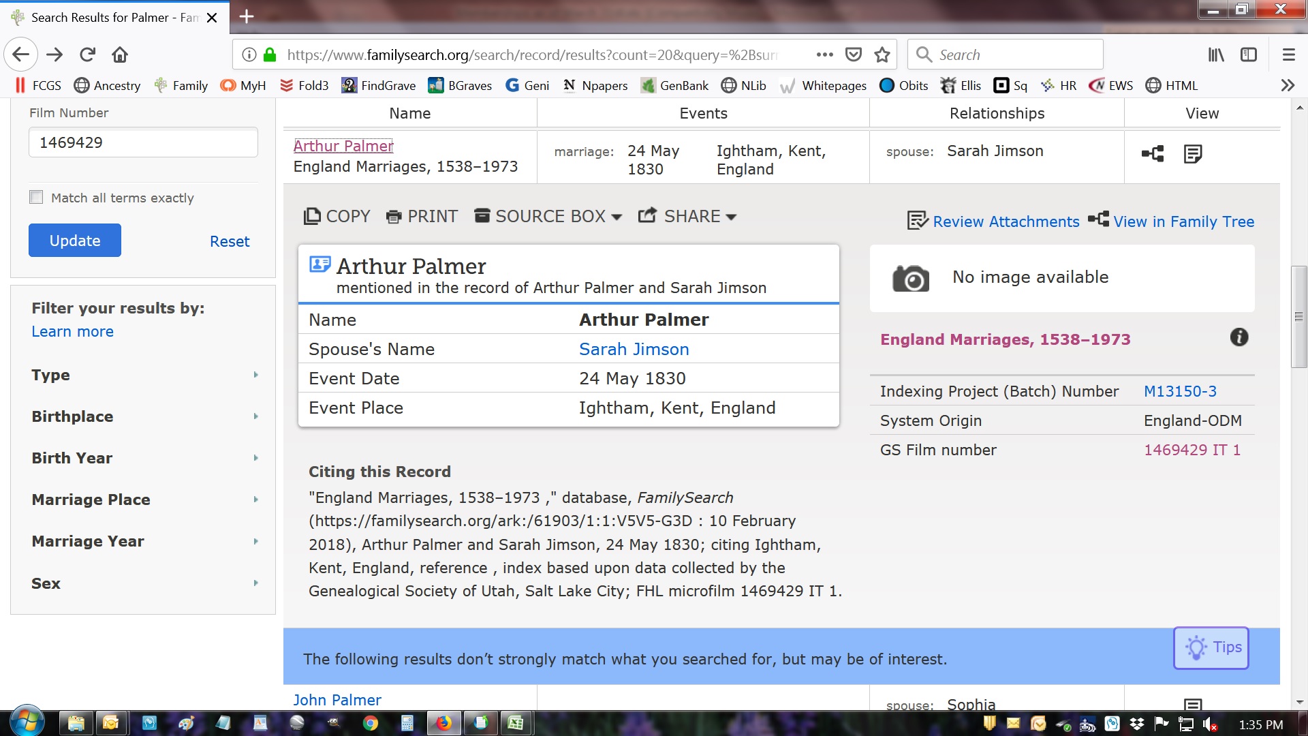Click the Film Number input field
The height and width of the screenshot is (736, 1308).
[x=143, y=143]
